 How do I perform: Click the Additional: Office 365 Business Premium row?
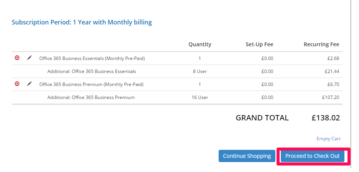point(177,97)
